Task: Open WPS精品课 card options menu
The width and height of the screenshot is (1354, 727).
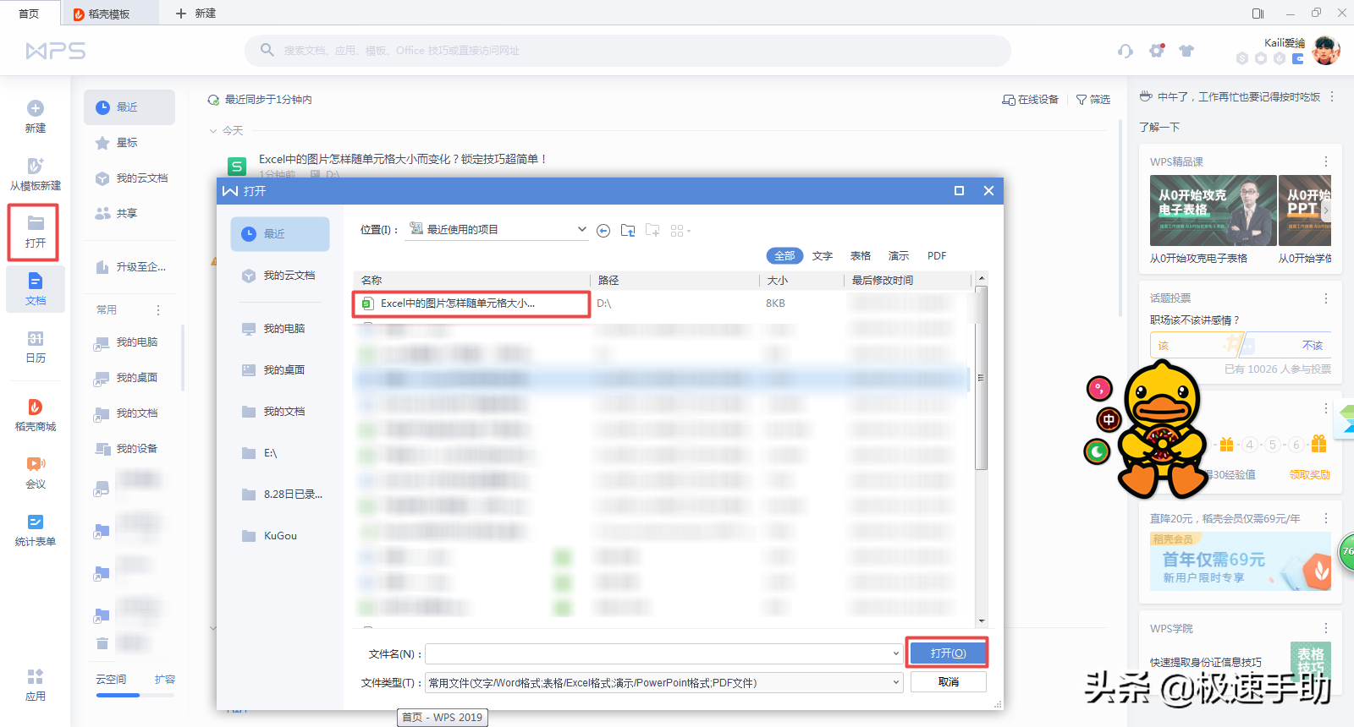Action: coord(1325,161)
